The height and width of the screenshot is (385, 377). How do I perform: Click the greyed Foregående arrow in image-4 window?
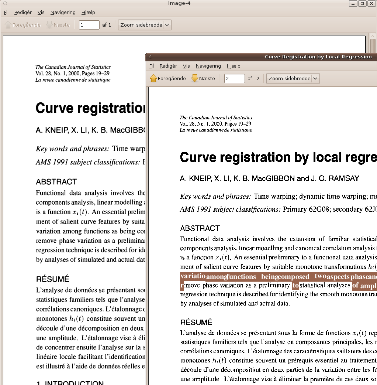[x=8, y=25]
